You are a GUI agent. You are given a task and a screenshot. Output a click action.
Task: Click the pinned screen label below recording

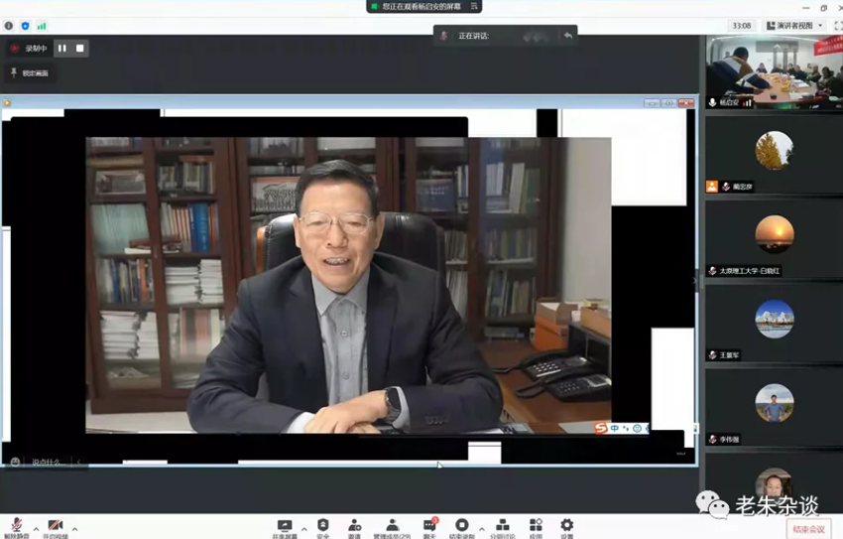pyautogui.click(x=30, y=72)
